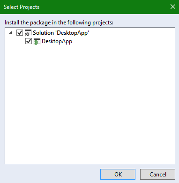Dismiss the dialog using the X icon
The width and height of the screenshot is (179, 183).
click(x=173, y=7)
